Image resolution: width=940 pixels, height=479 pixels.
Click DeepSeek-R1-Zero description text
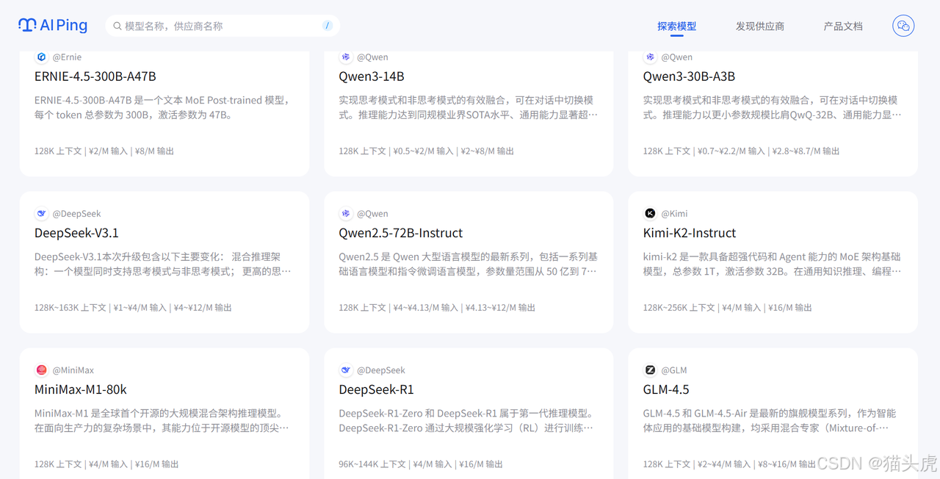click(468, 420)
